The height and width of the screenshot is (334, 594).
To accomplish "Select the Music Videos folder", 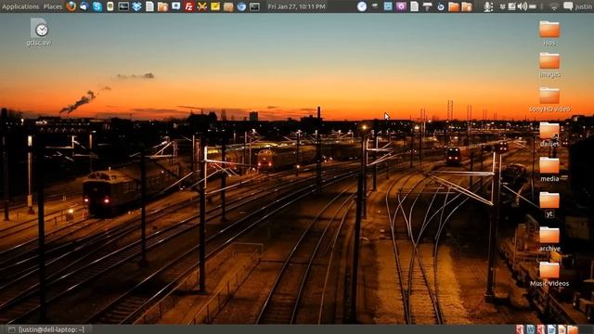I will point(549,275).
